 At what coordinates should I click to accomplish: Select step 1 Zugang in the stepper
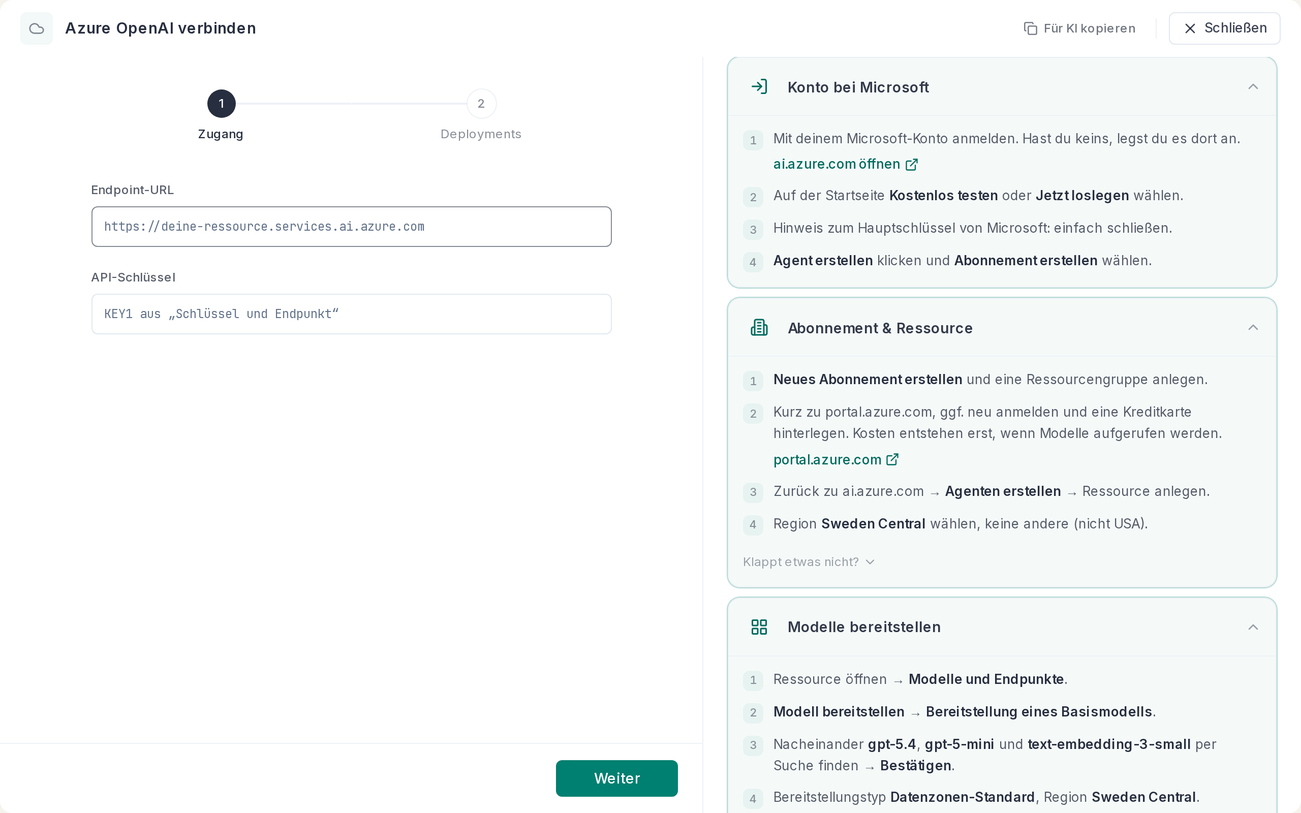pos(222,104)
